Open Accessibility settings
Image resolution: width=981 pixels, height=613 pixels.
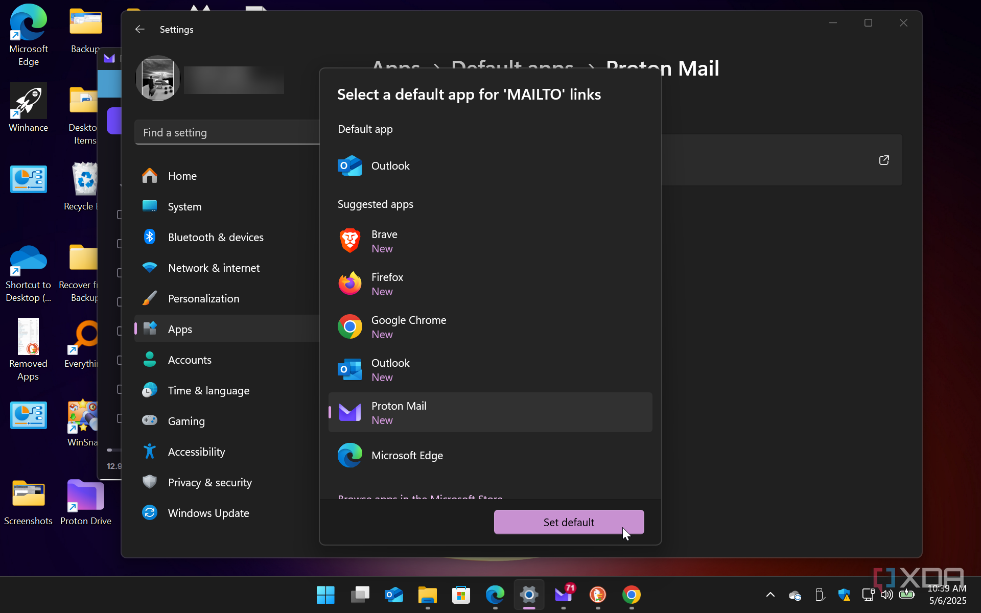227,452
